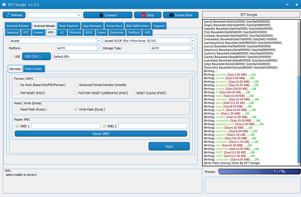This screenshot has width=301, height=197.
Task: Click the log scrollbar down arrow
Action: (x=299, y=164)
